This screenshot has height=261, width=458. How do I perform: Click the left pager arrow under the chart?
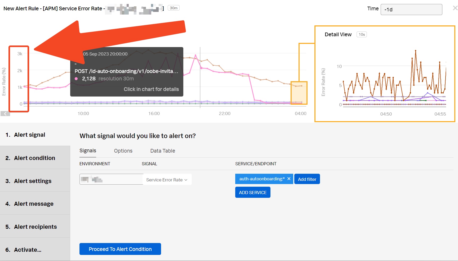[5, 113]
